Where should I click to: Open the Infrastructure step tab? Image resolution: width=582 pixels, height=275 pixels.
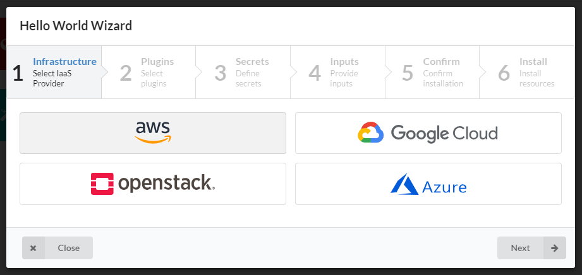tap(54, 73)
